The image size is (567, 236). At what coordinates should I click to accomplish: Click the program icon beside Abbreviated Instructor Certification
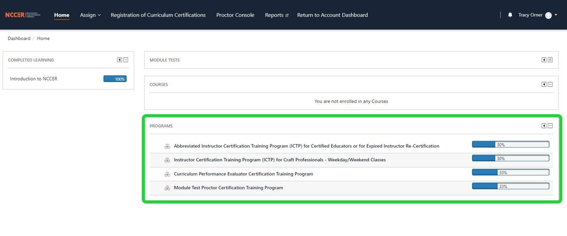pyautogui.click(x=167, y=146)
